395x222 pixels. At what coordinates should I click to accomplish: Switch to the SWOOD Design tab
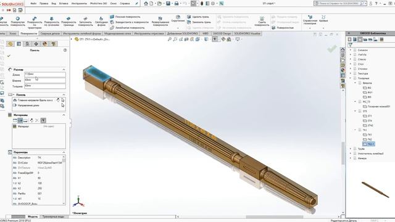(222, 33)
